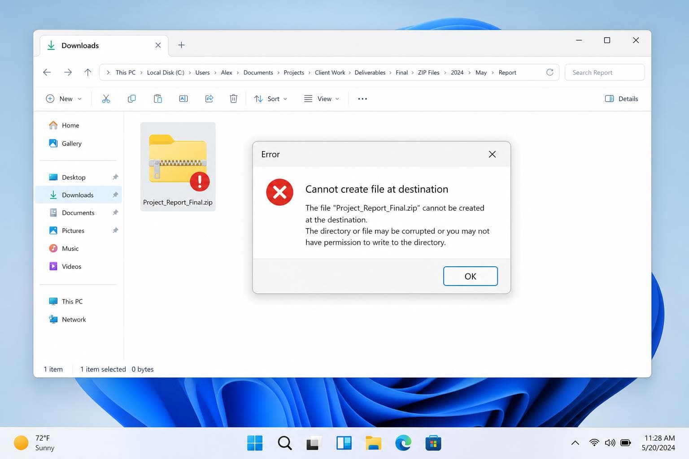The image size is (689, 459).
Task: Click Local Disk (C:) breadcrumb
Action: click(x=166, y=72)
